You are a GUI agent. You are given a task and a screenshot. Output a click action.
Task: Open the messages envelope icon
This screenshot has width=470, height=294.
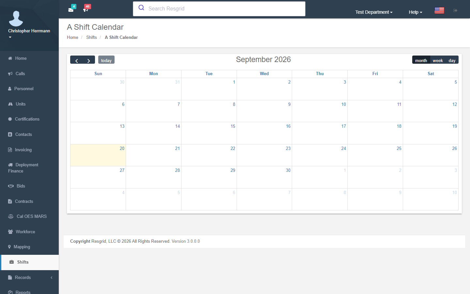(x=71, y=10)
